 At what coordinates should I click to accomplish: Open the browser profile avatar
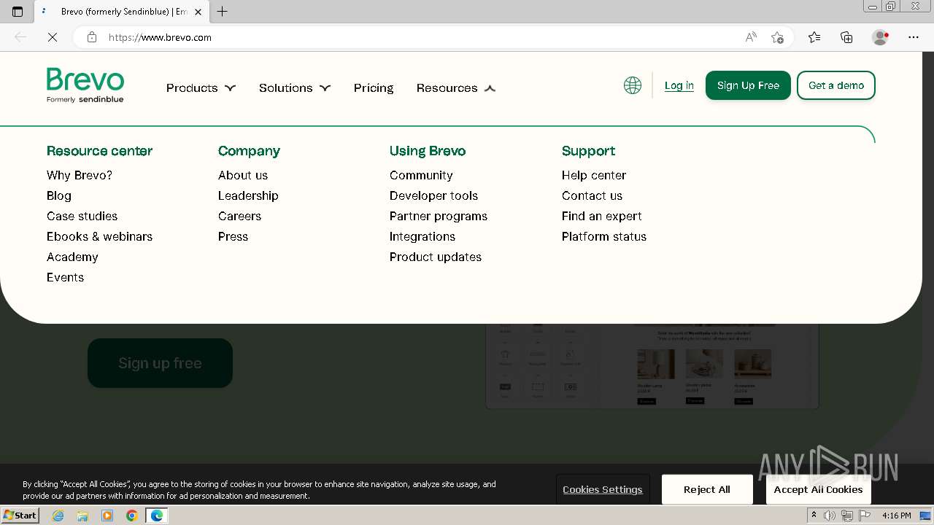coord(881,37)
